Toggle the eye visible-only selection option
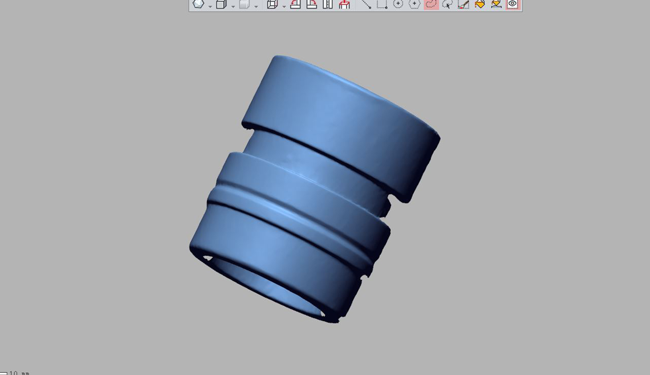 pyautogui.click(x=513, y=4)
